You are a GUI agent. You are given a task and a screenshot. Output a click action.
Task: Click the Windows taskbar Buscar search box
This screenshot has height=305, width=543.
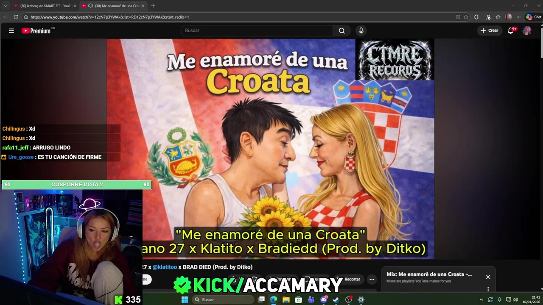pyautogui.click(x=223, y=299)
